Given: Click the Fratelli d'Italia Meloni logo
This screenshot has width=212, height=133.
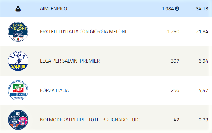Looking at the screenshot, I should click(18, 32).
